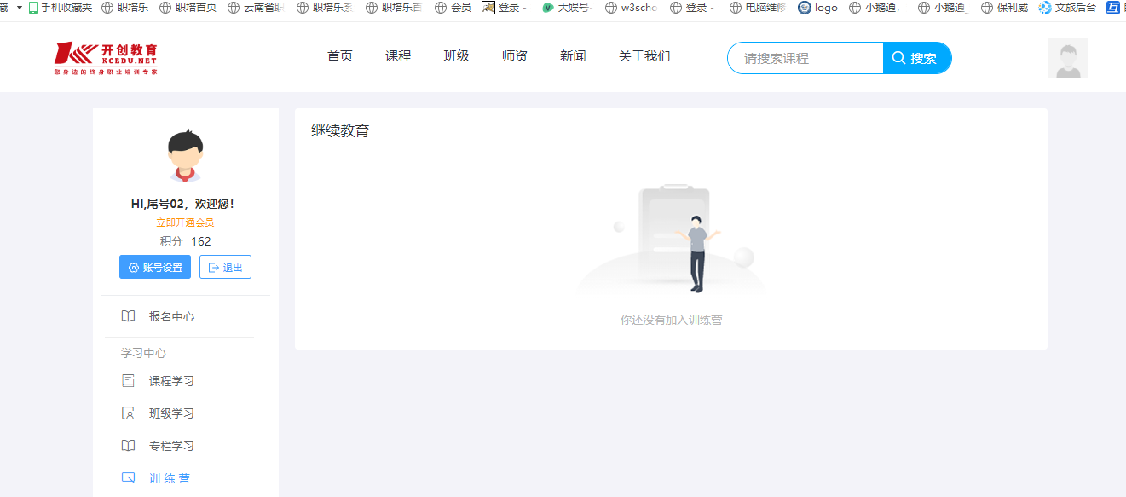Open the 云南省 bookmark

tap(256, 8)
